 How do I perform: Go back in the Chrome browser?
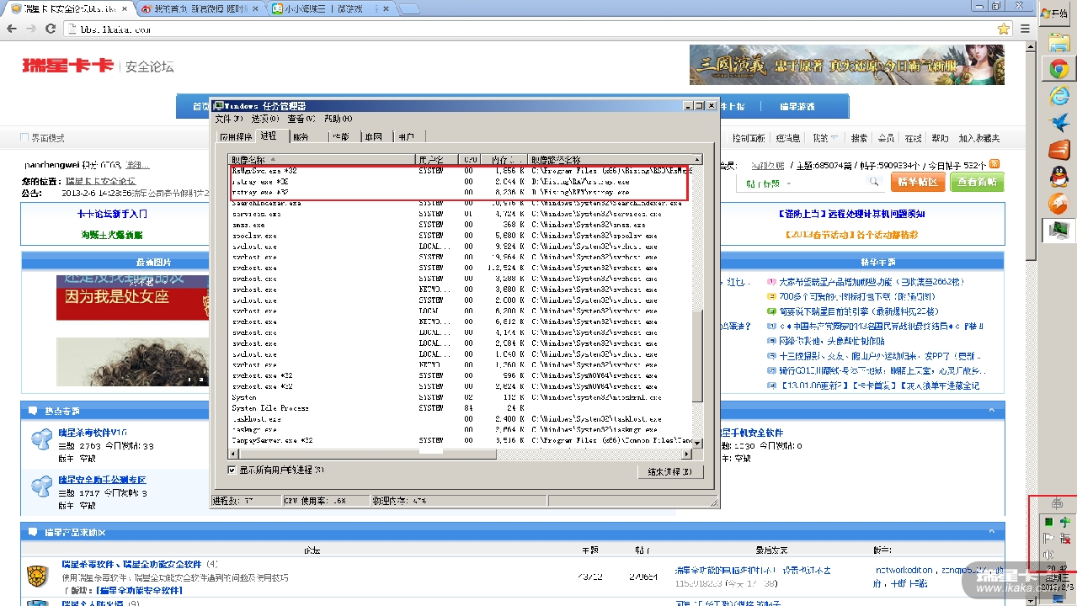pos(12,29)
